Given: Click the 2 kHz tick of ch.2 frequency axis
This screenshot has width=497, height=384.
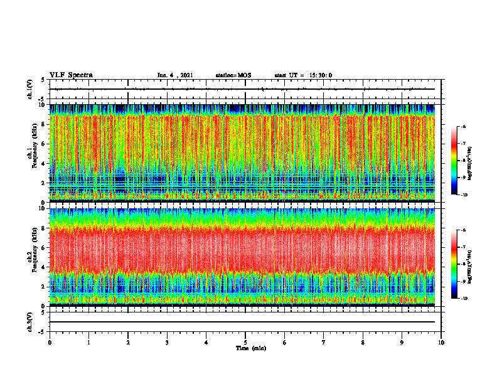Looking at the screenshot, I should pyautogui.click(x=44, y=287).
